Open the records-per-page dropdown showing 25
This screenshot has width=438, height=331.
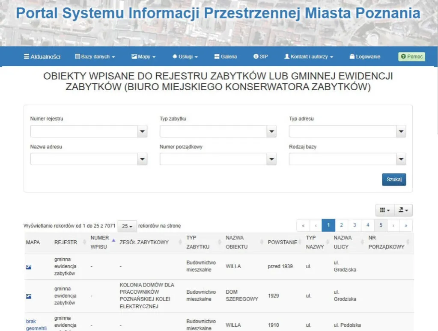pos(126,225)
